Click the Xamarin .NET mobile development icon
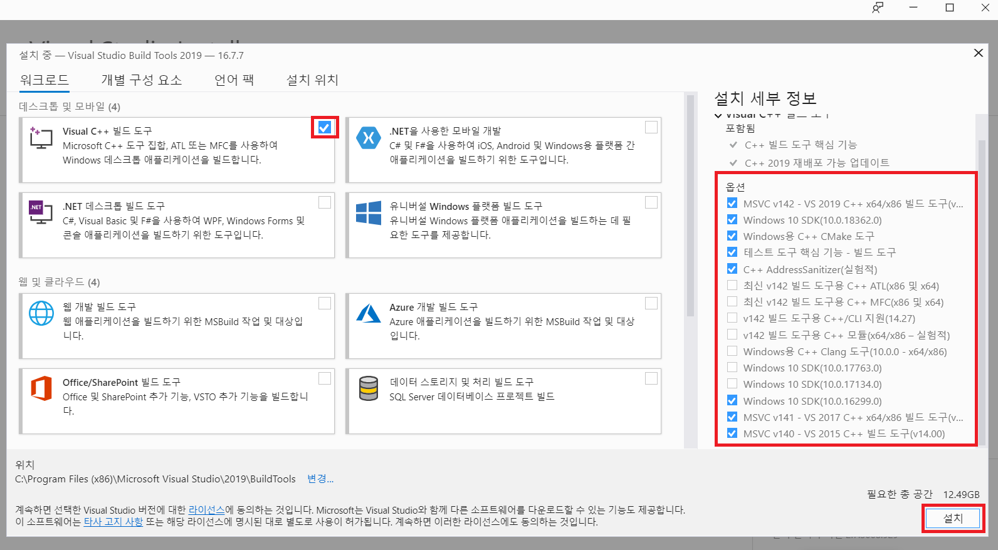 369,137
